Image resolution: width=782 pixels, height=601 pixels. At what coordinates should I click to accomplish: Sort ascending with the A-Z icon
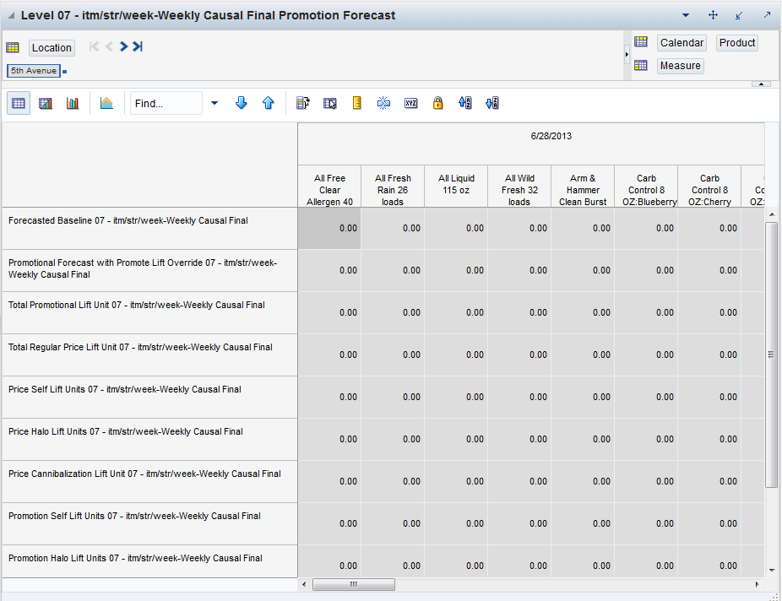[x=464, y=103]
